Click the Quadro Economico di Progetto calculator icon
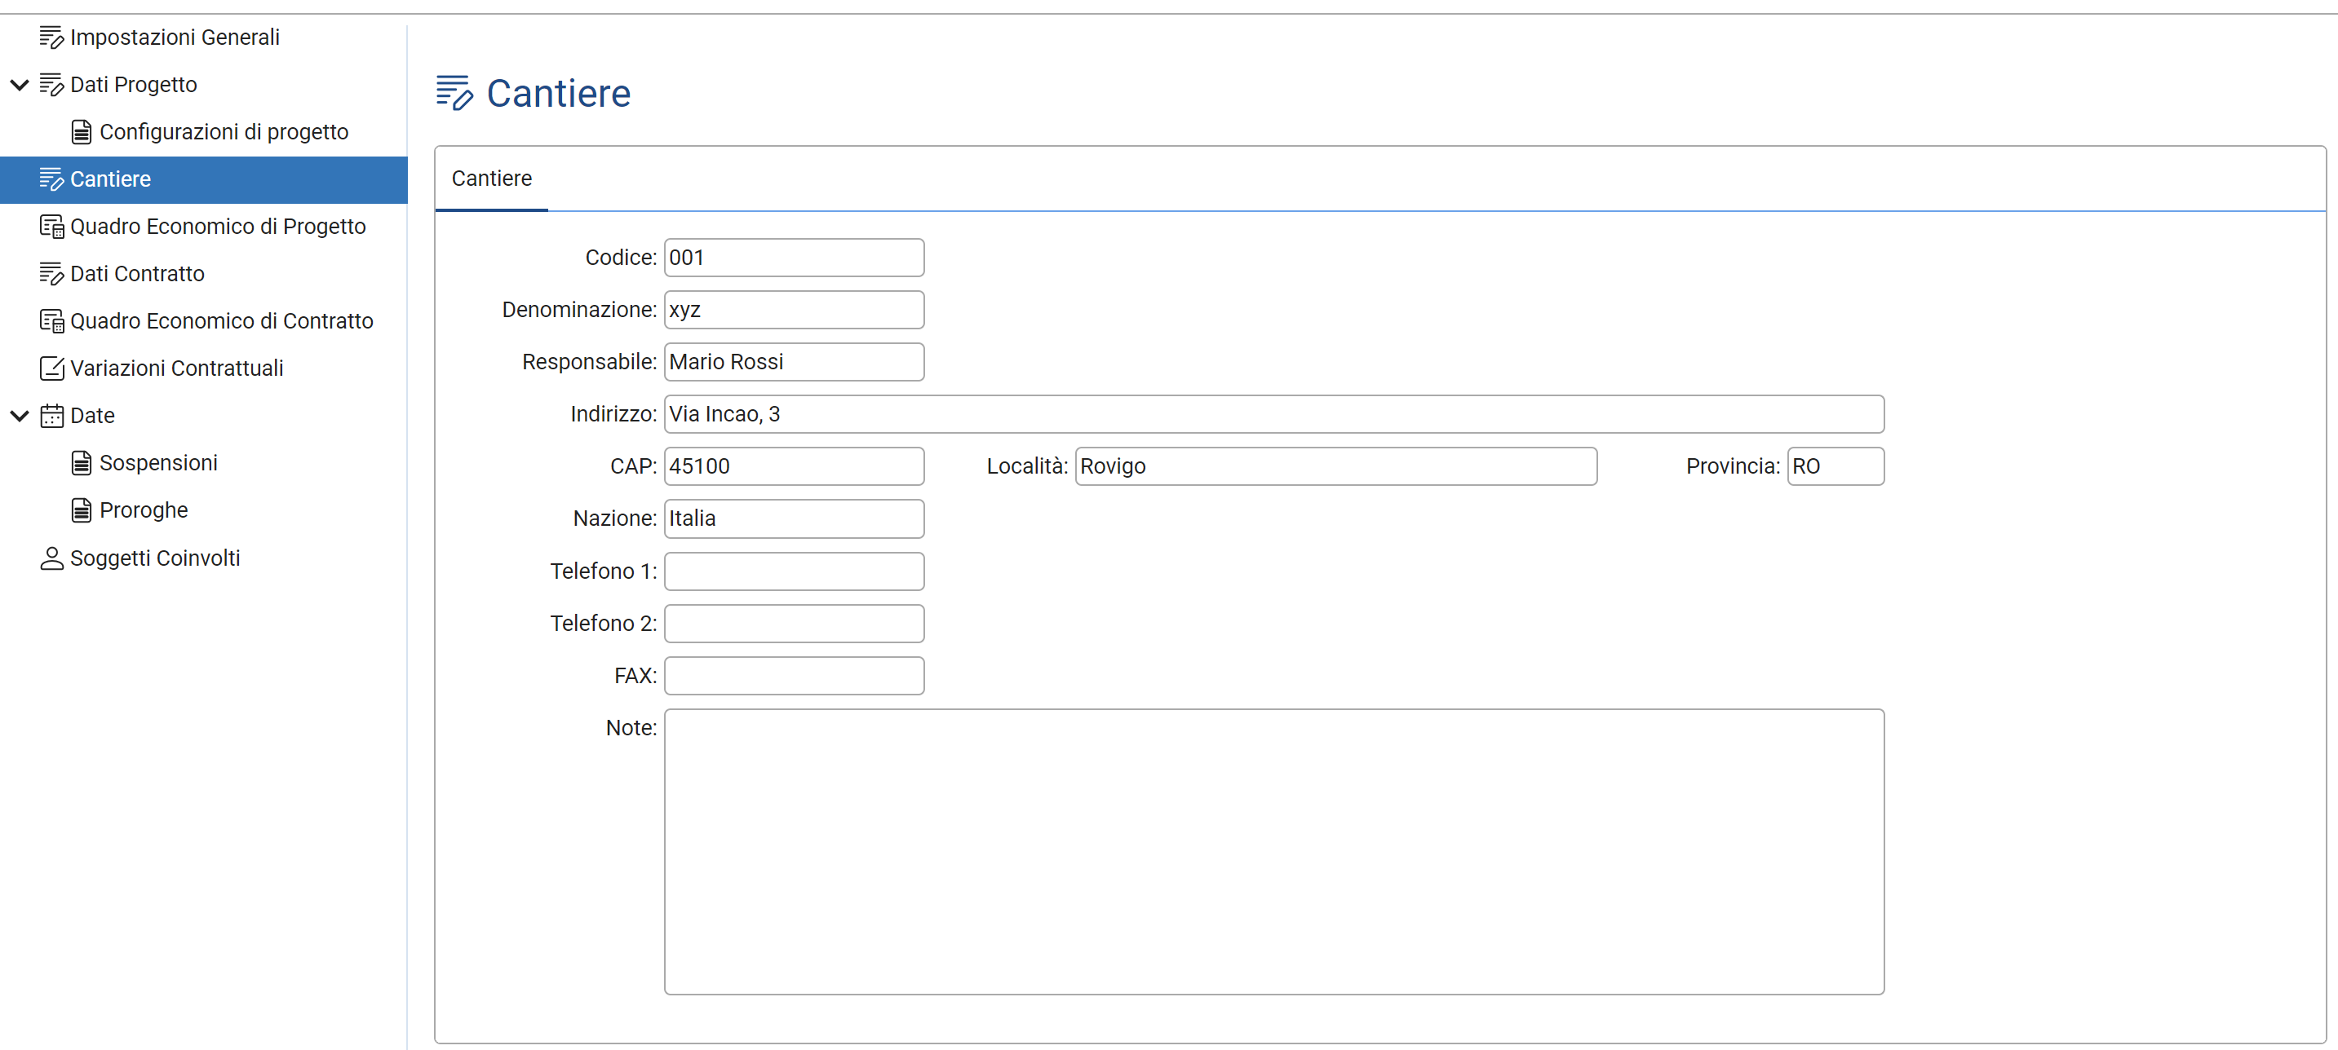The height and width of the screenshot is (1050, 2338). (51, 227)
